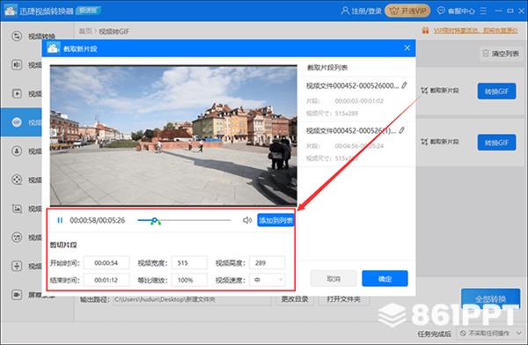The image size is (528, 345).
Task: Mute the video volume speaker icon
Action: point(247,220)
